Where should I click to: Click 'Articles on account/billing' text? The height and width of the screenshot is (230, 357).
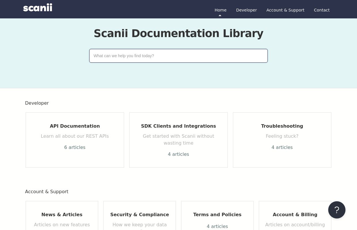(295, 225)
